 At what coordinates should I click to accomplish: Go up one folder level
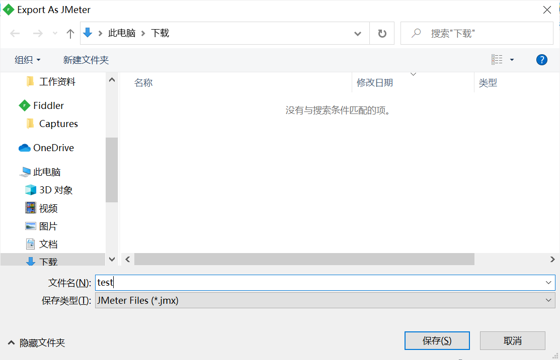tap(70, 34)
